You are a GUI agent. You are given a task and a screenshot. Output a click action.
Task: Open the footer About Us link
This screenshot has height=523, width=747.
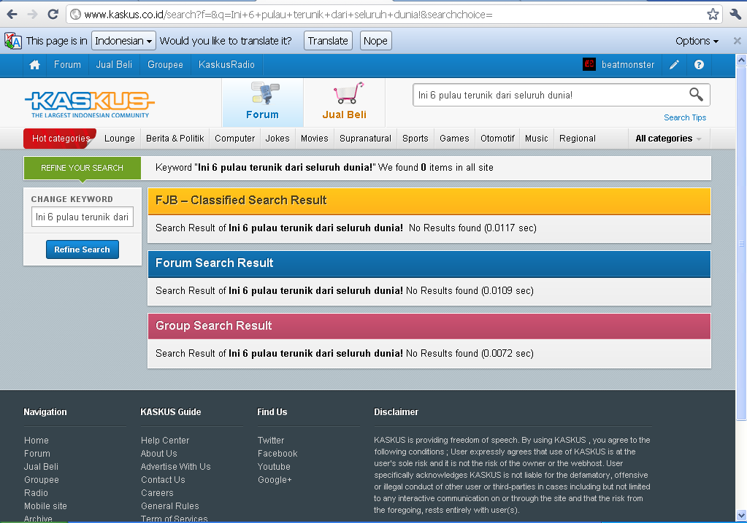click(158, 454)
